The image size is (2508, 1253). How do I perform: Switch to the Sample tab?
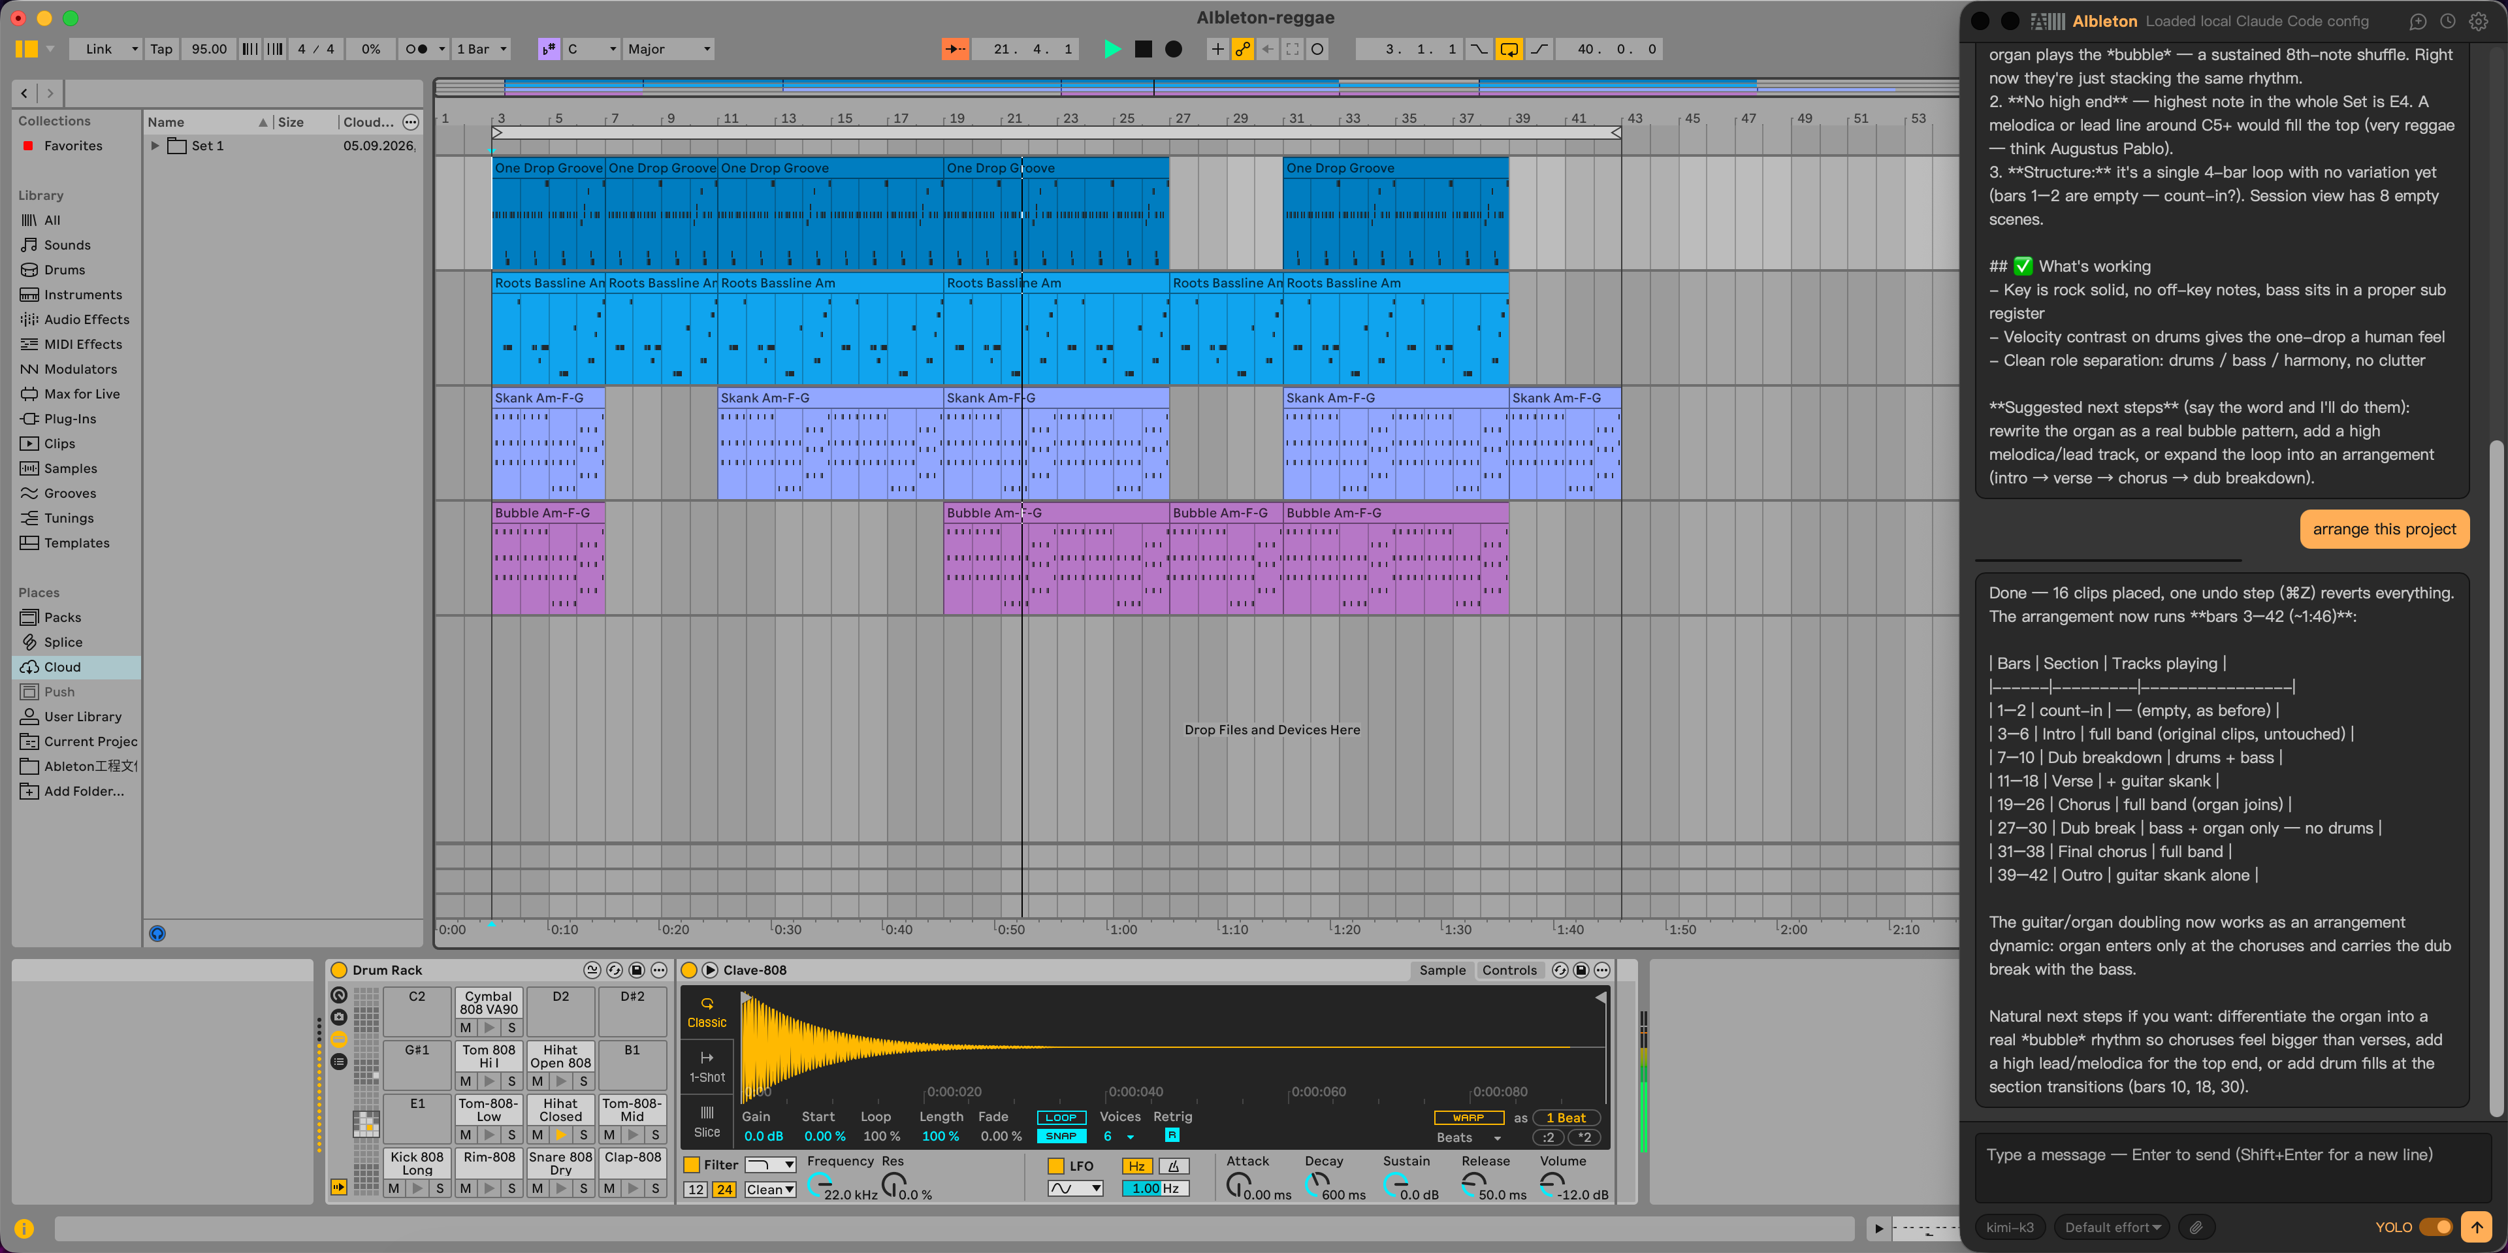coord(1442,969)
